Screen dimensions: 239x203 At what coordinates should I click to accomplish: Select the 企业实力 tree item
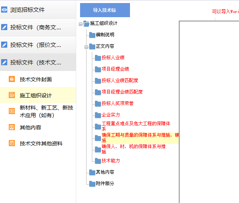pyautogui.click(x=111, y=115)
